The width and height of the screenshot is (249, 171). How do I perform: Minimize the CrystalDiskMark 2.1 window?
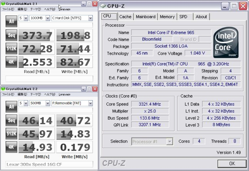tap(84, 4)
